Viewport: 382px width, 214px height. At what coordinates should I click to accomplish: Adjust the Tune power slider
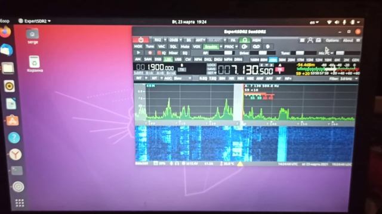[x=304, y=53]
